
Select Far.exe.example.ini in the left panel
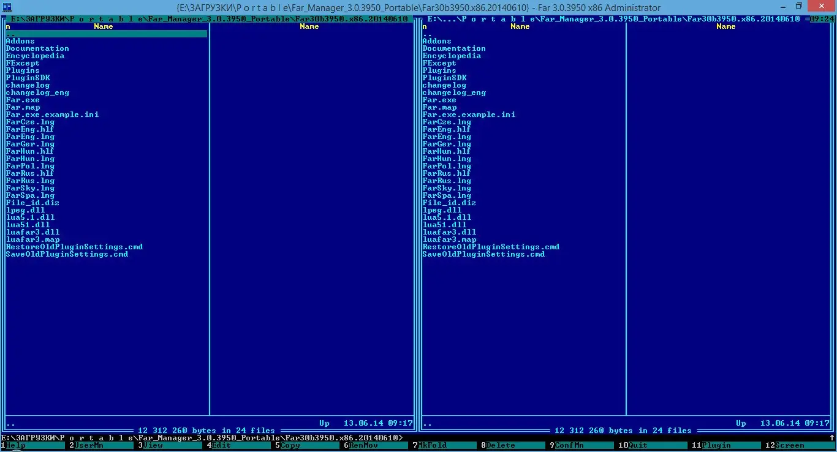(x=52, y=115)
